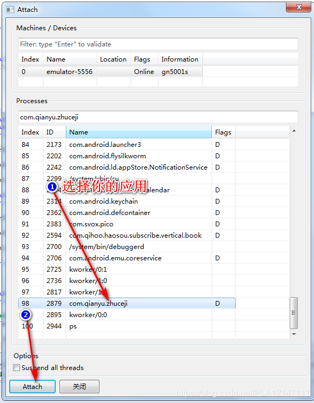The height and width of the screenshot is (403, 314).
Task: Select com.android.ld.appStore.NotificationService process
Action: coord(127,167)
